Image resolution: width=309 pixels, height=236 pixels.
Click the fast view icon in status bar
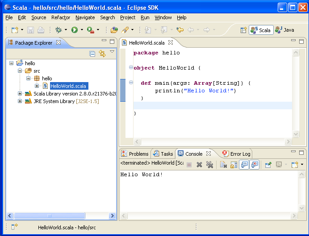click(x=14, y=227)
